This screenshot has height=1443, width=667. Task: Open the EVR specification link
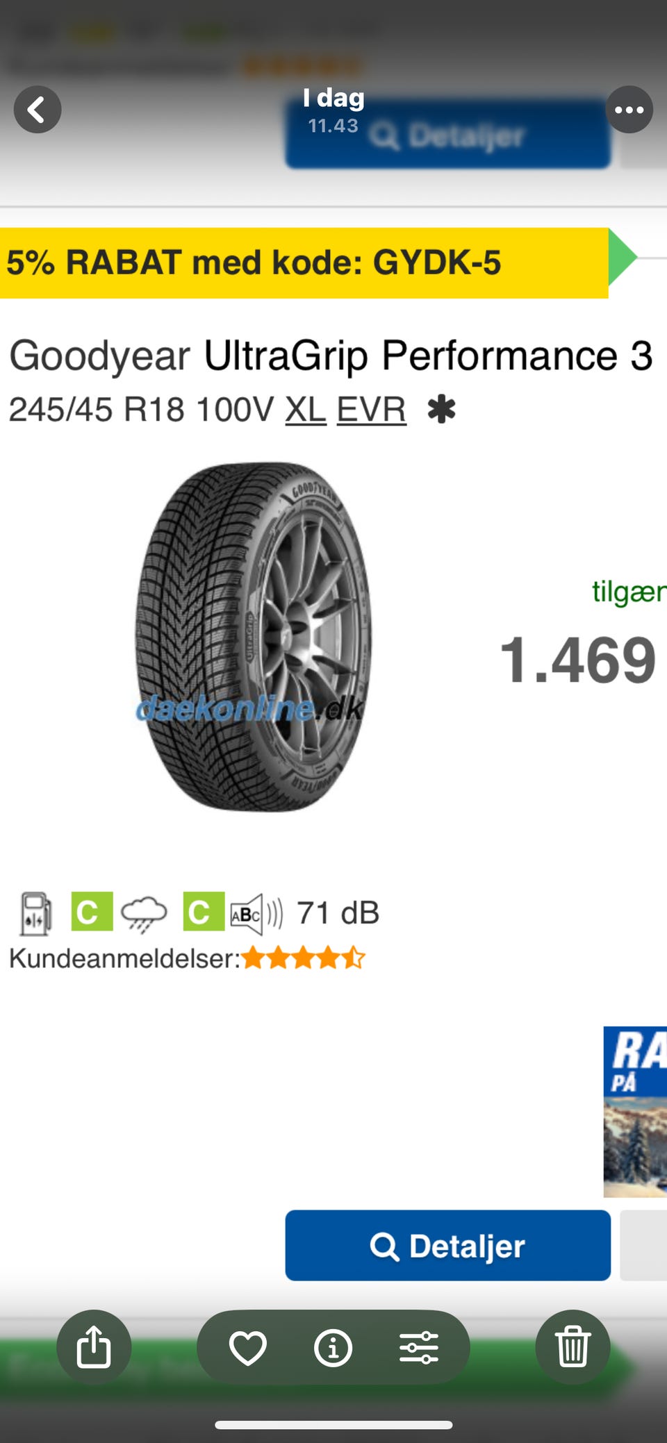tap(372, 409)
